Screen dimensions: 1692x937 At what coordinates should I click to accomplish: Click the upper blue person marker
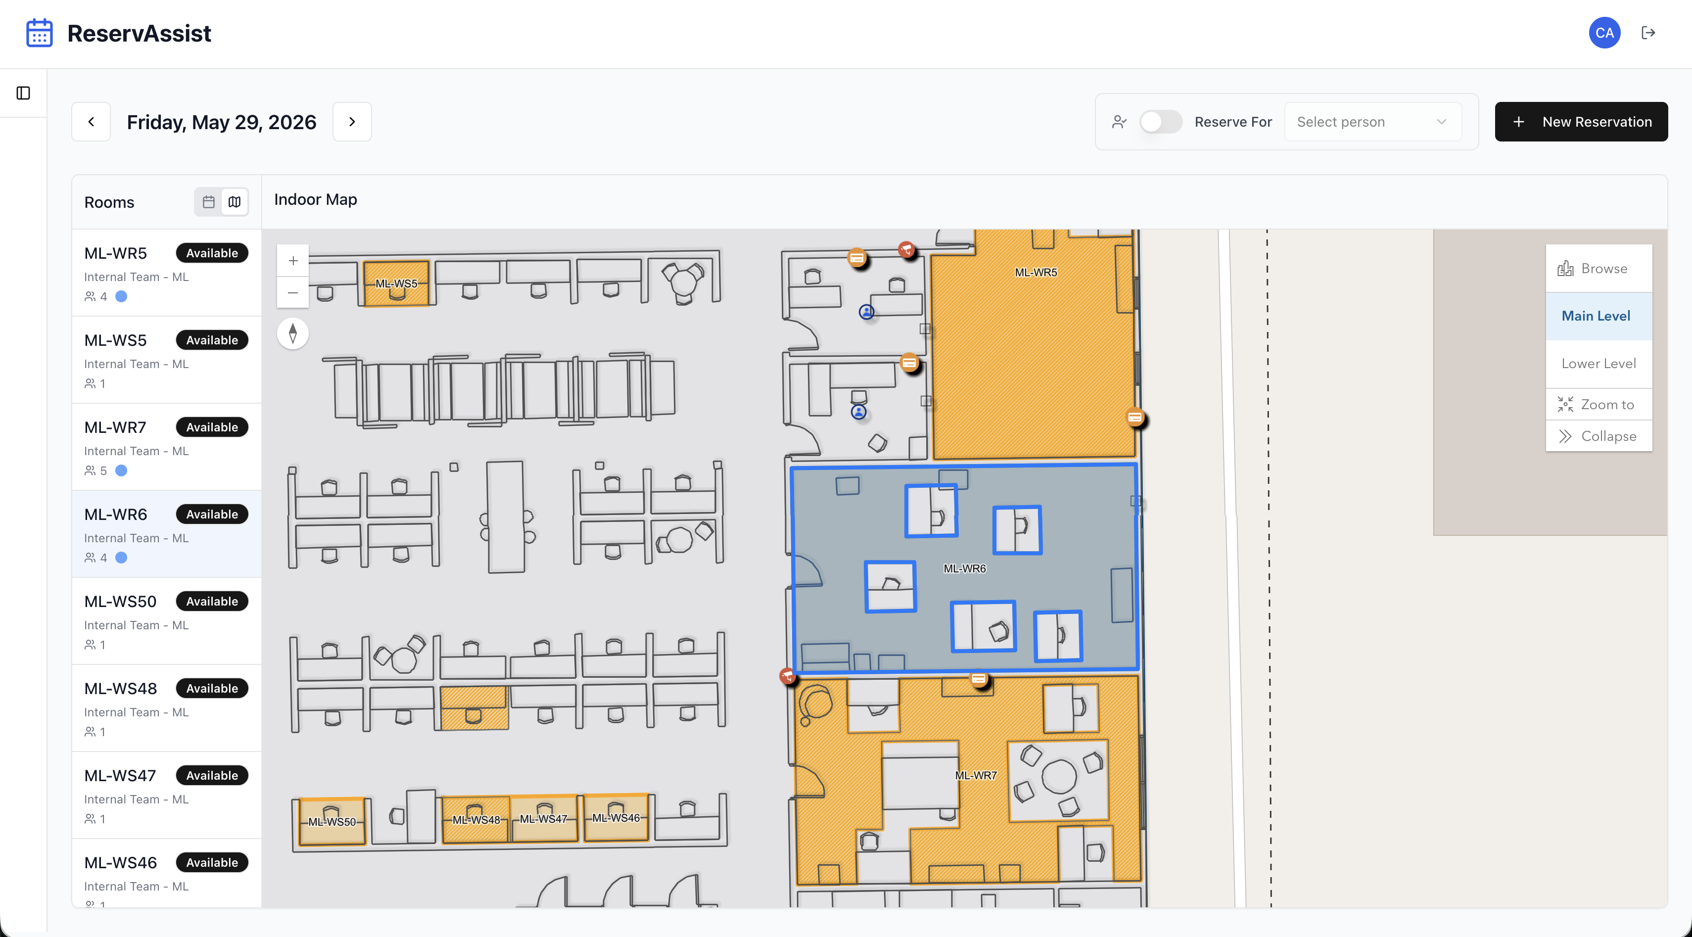coord(866,312)
